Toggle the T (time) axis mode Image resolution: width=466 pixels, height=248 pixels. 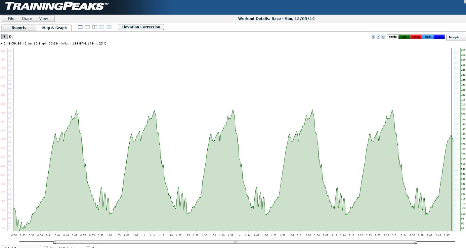[4, 37]
